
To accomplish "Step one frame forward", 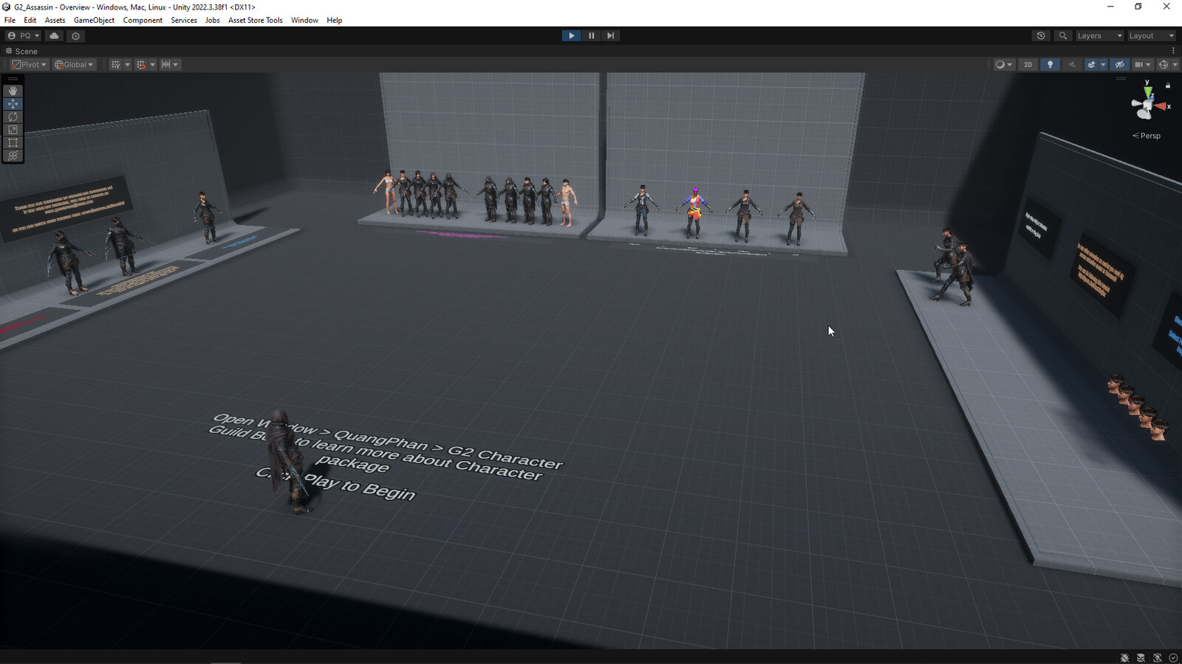I will coord(610,35).
